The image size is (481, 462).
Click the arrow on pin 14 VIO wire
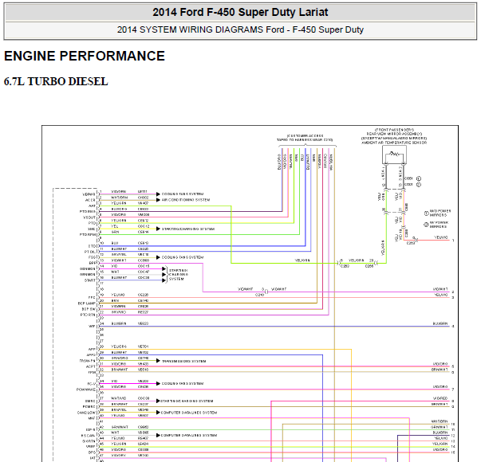click(x=164, y=269)
